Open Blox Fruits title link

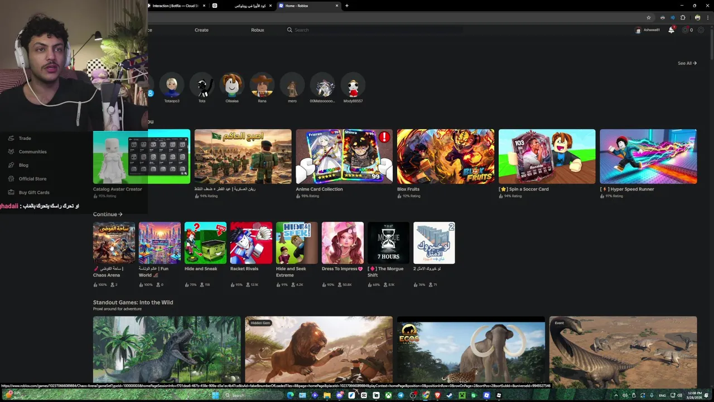click(x=408, y=189)
